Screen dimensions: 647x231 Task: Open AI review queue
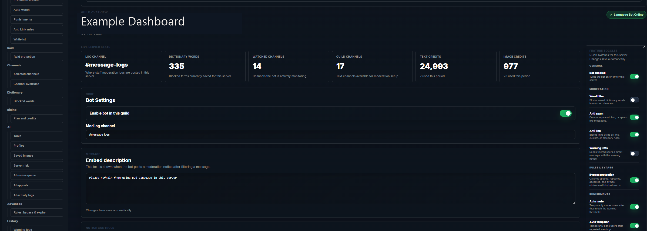pos(37,175)
